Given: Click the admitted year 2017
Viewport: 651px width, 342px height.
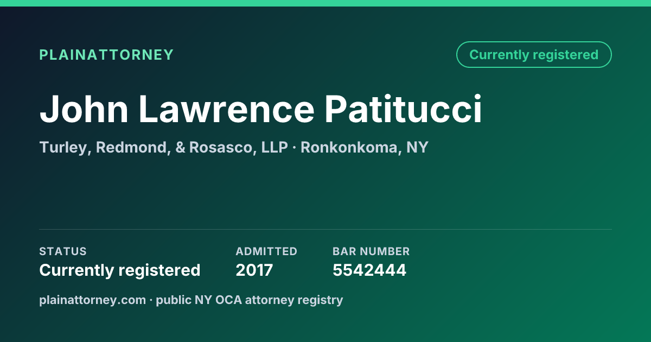Looking at the screenshot, I should pyautogui.click(x=254, y=270).
